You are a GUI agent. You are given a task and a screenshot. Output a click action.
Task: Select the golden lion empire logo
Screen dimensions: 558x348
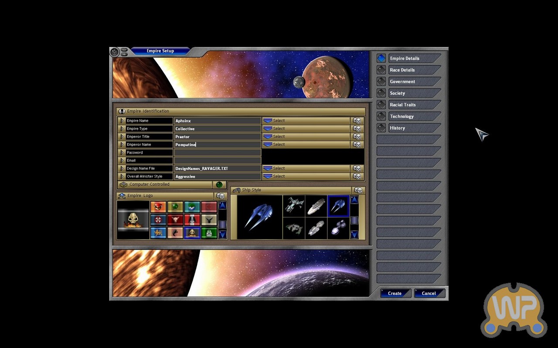tap(158, 233)
